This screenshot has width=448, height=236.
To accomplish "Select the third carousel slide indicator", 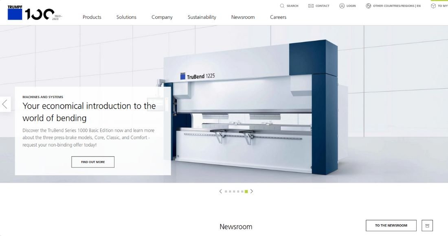I will click(234, 191).
